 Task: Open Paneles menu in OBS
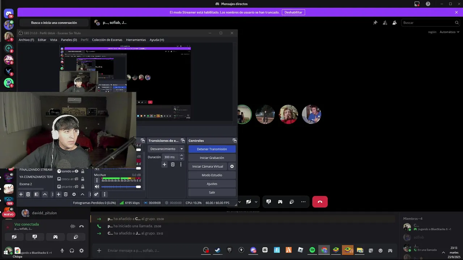69,40
